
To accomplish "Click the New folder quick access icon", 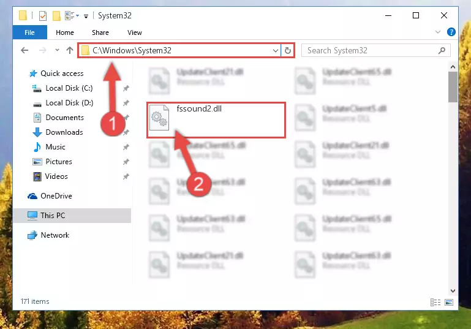I will pos(56,16).
